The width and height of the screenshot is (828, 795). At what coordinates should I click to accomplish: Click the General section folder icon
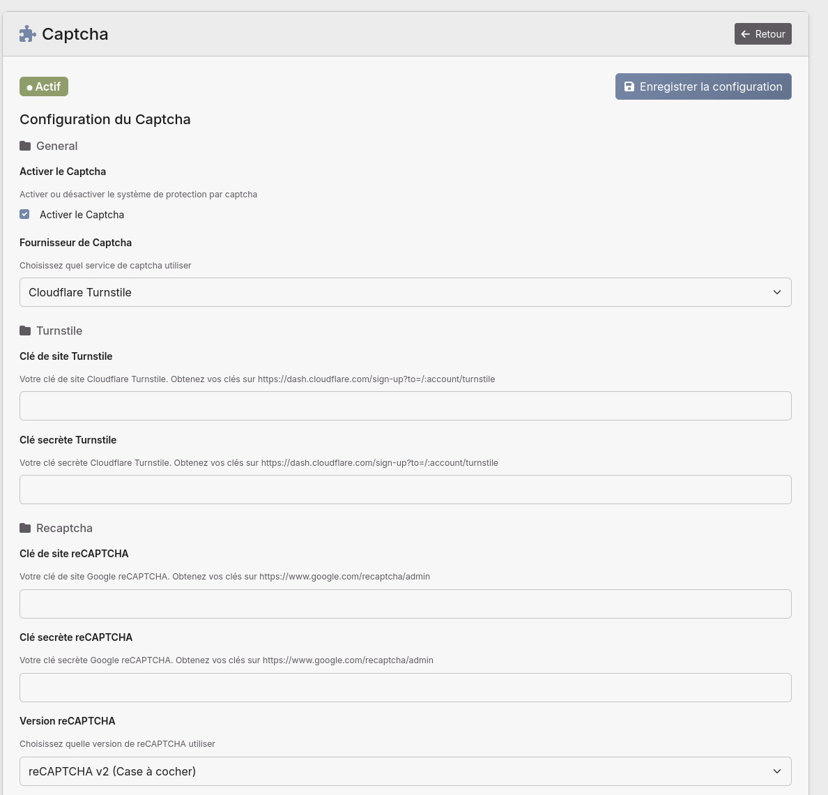coord(25,146)
